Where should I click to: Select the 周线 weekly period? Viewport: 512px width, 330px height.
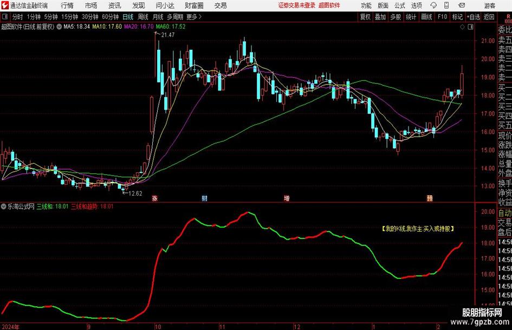coord(142,17)
